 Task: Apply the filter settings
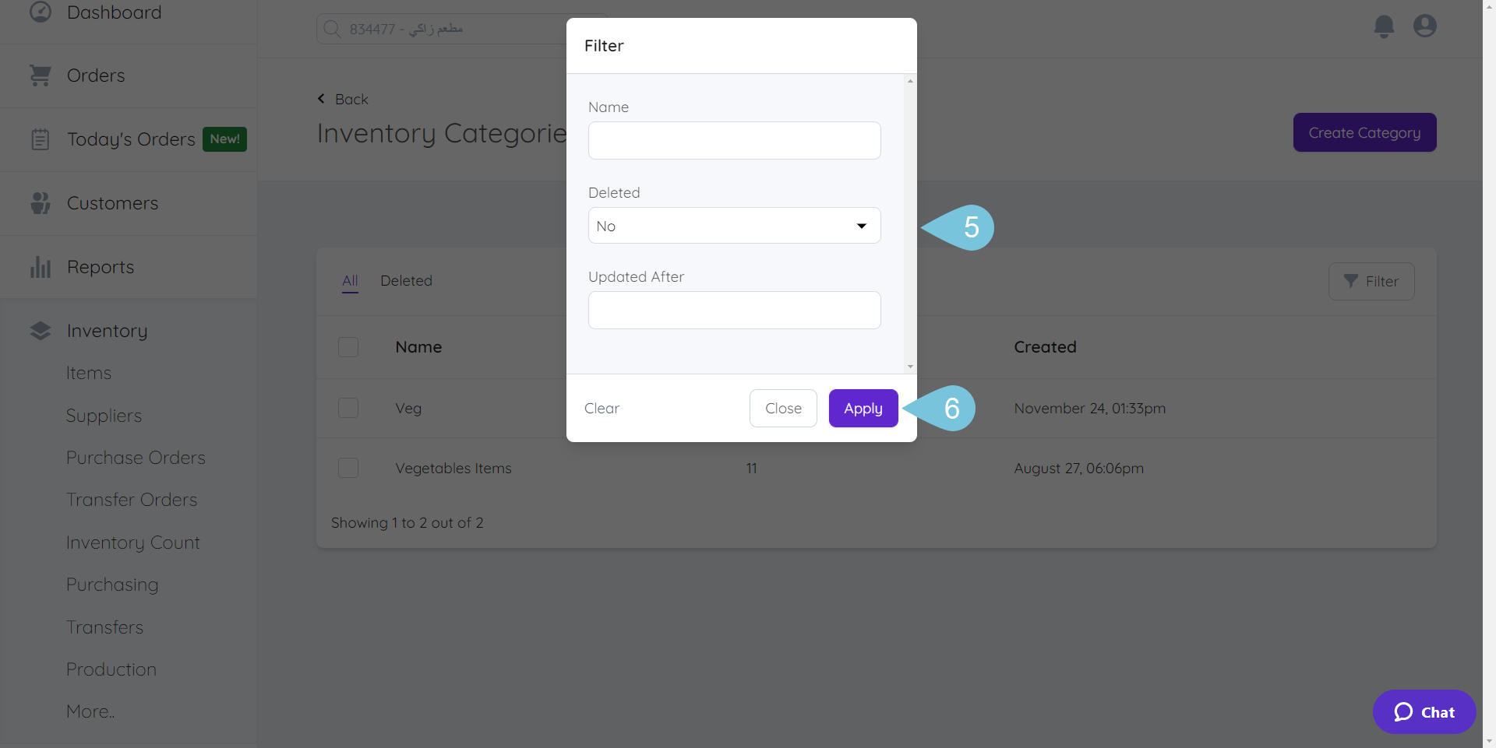pos(863,409)
